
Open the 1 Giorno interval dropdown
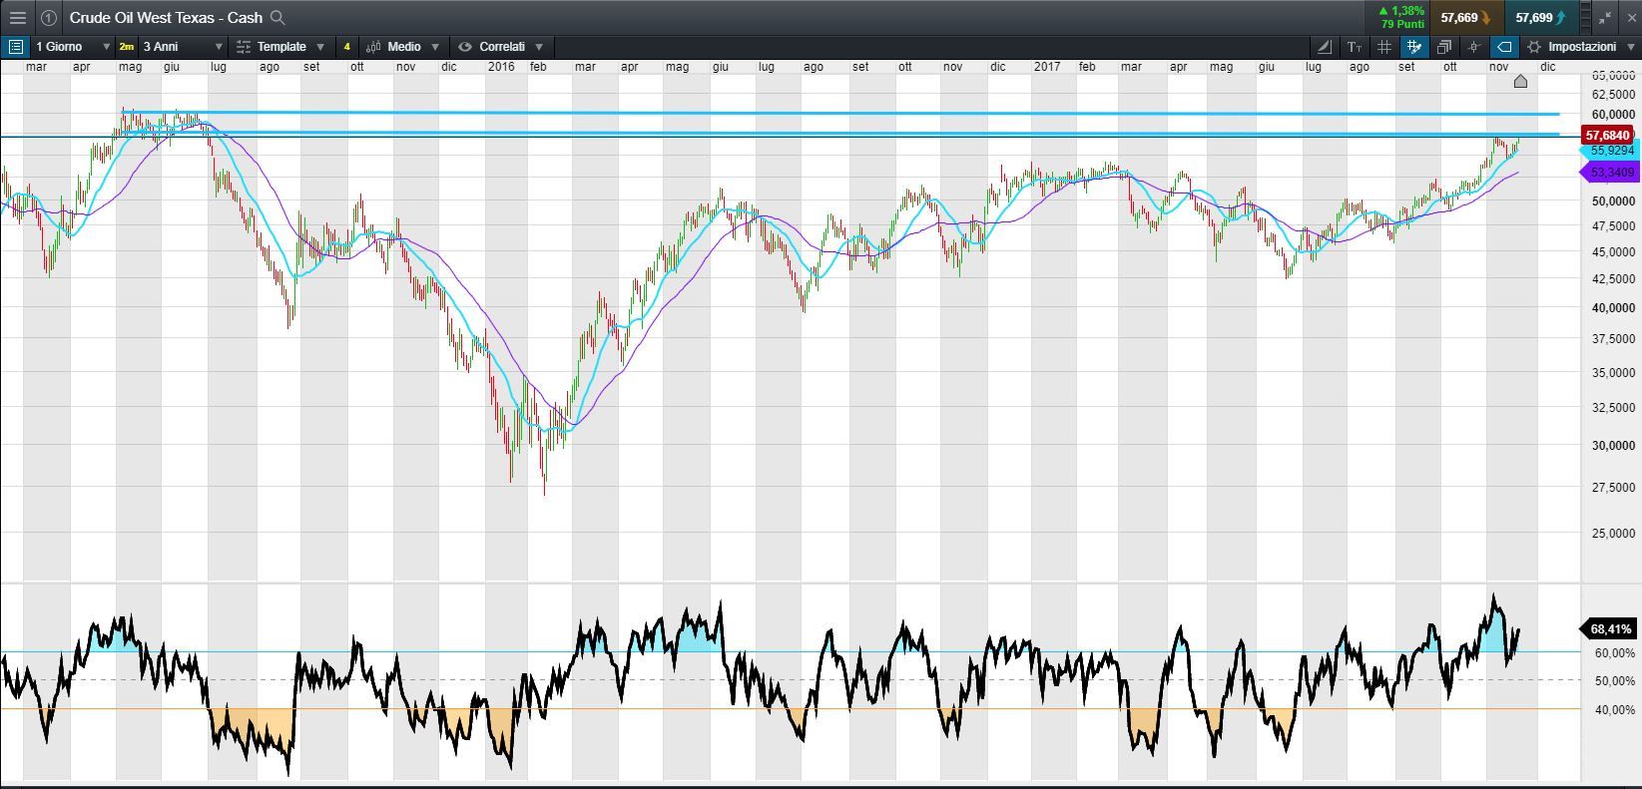72,47
